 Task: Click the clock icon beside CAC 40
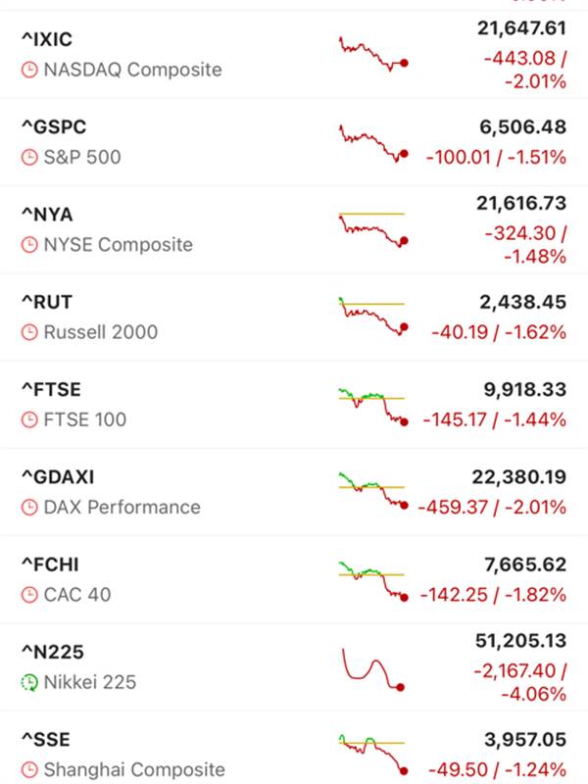[x=29, y=595]
